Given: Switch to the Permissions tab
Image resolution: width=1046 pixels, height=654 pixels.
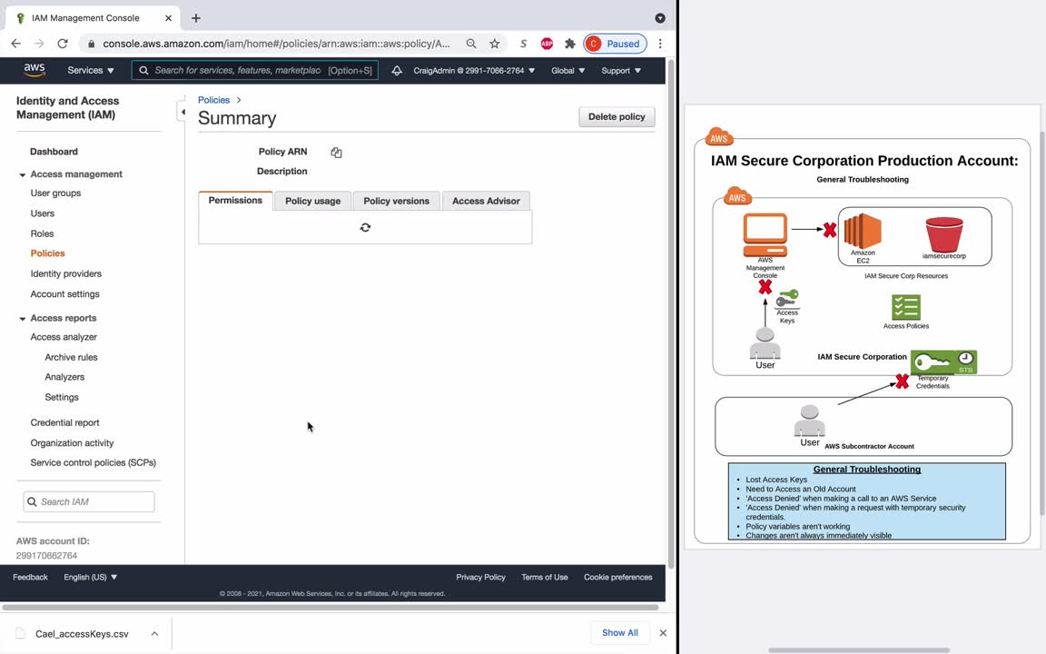Looking at the screenshot, I should click(235, 200).
